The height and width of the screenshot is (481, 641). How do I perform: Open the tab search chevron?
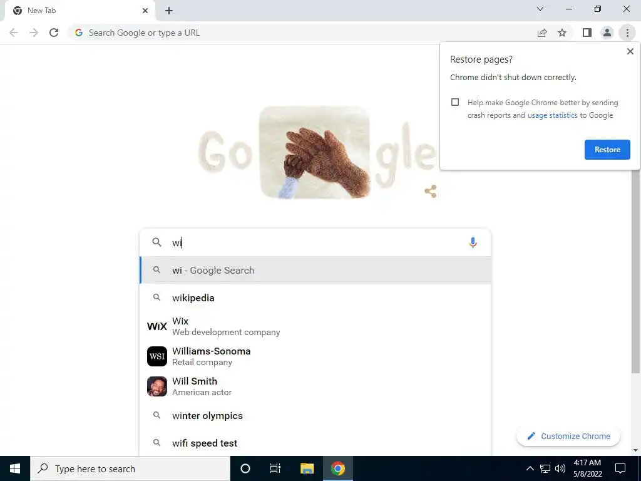(540, 9)
